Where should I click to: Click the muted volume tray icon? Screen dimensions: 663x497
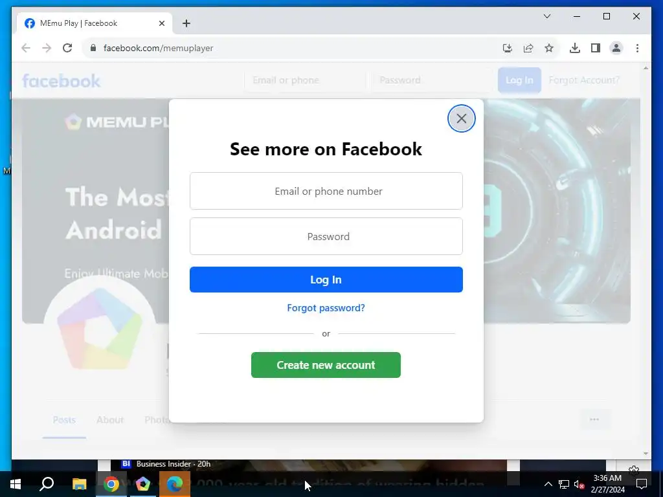(579, 484)
